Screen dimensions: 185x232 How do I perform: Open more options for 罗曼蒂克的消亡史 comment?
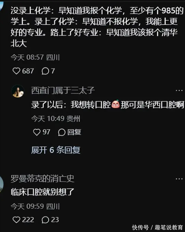[179, 179]
